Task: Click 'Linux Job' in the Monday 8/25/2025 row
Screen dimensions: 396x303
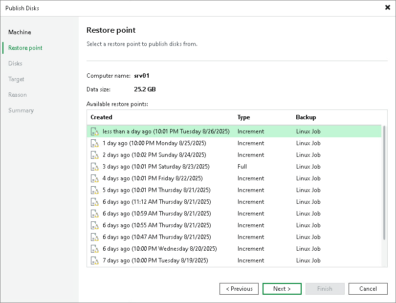Action: click(x=308, y=143)
